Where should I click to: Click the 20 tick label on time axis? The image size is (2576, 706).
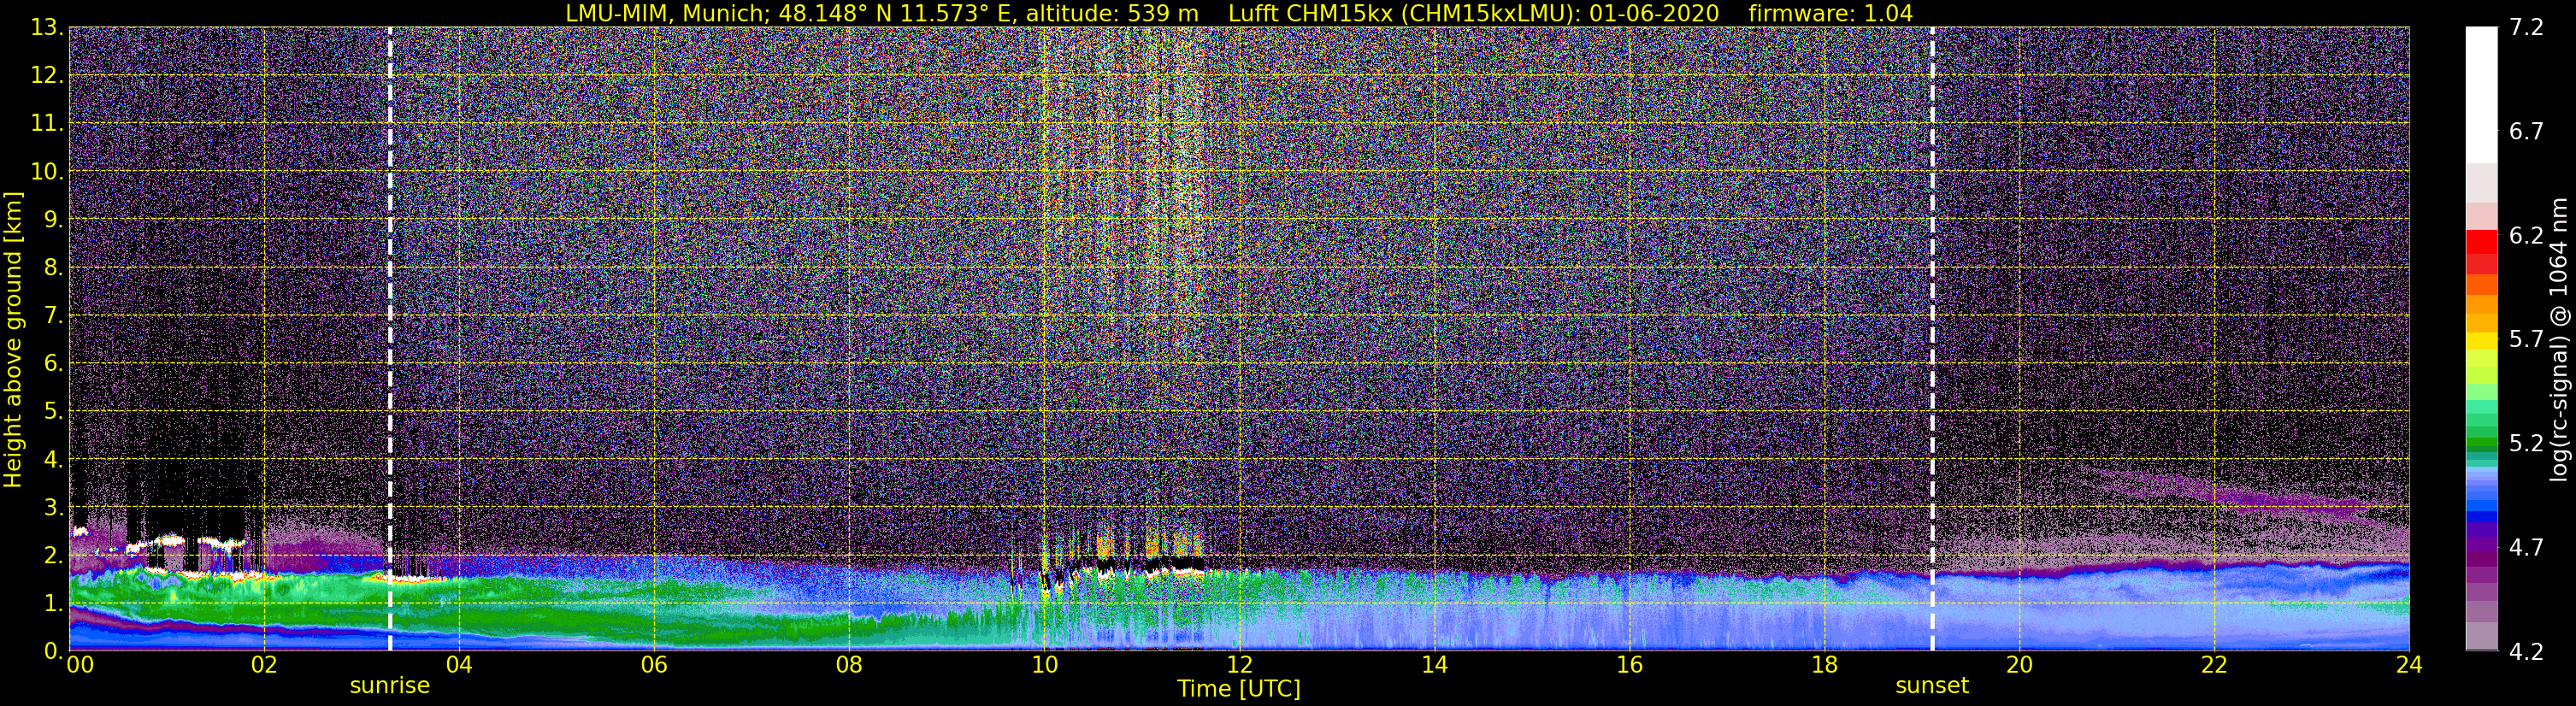point(2019,664)
